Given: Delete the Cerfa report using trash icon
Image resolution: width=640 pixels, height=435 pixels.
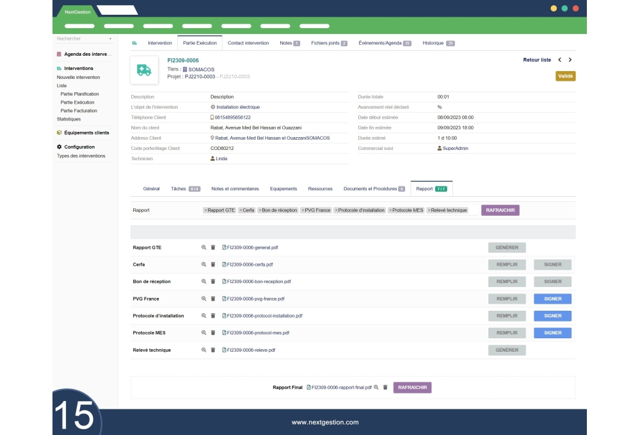Looking at the screenshot, I should pos(213,265).
